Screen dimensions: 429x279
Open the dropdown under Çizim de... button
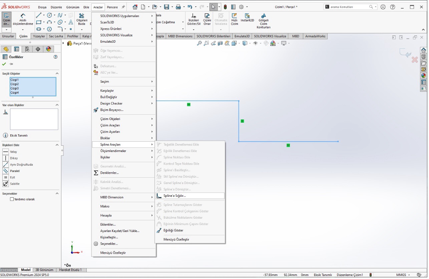coord(6,30)
